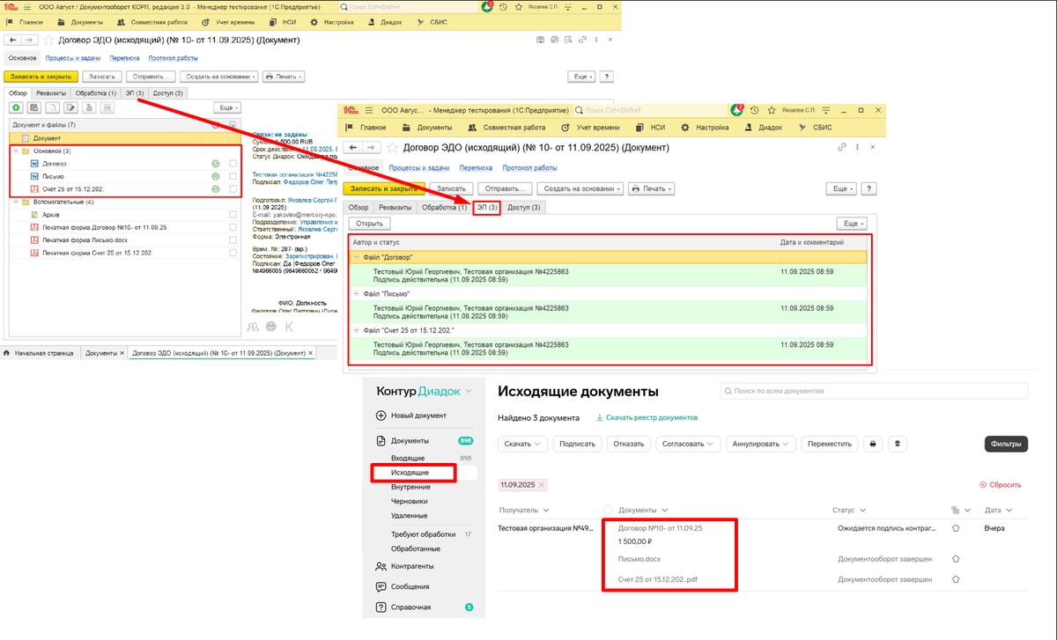Click the help question mark button in right window
Viewport: 1057px width, 640px height.
pos(868,188)
